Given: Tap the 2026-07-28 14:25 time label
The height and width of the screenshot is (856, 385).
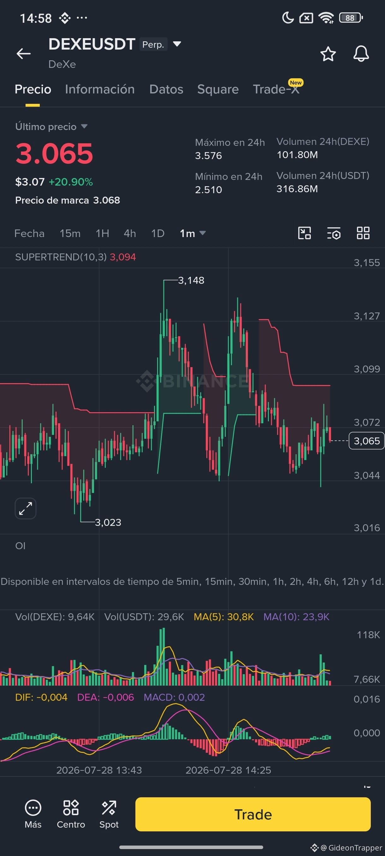Looking at the screenshot, I should click(x=228, y=770).
